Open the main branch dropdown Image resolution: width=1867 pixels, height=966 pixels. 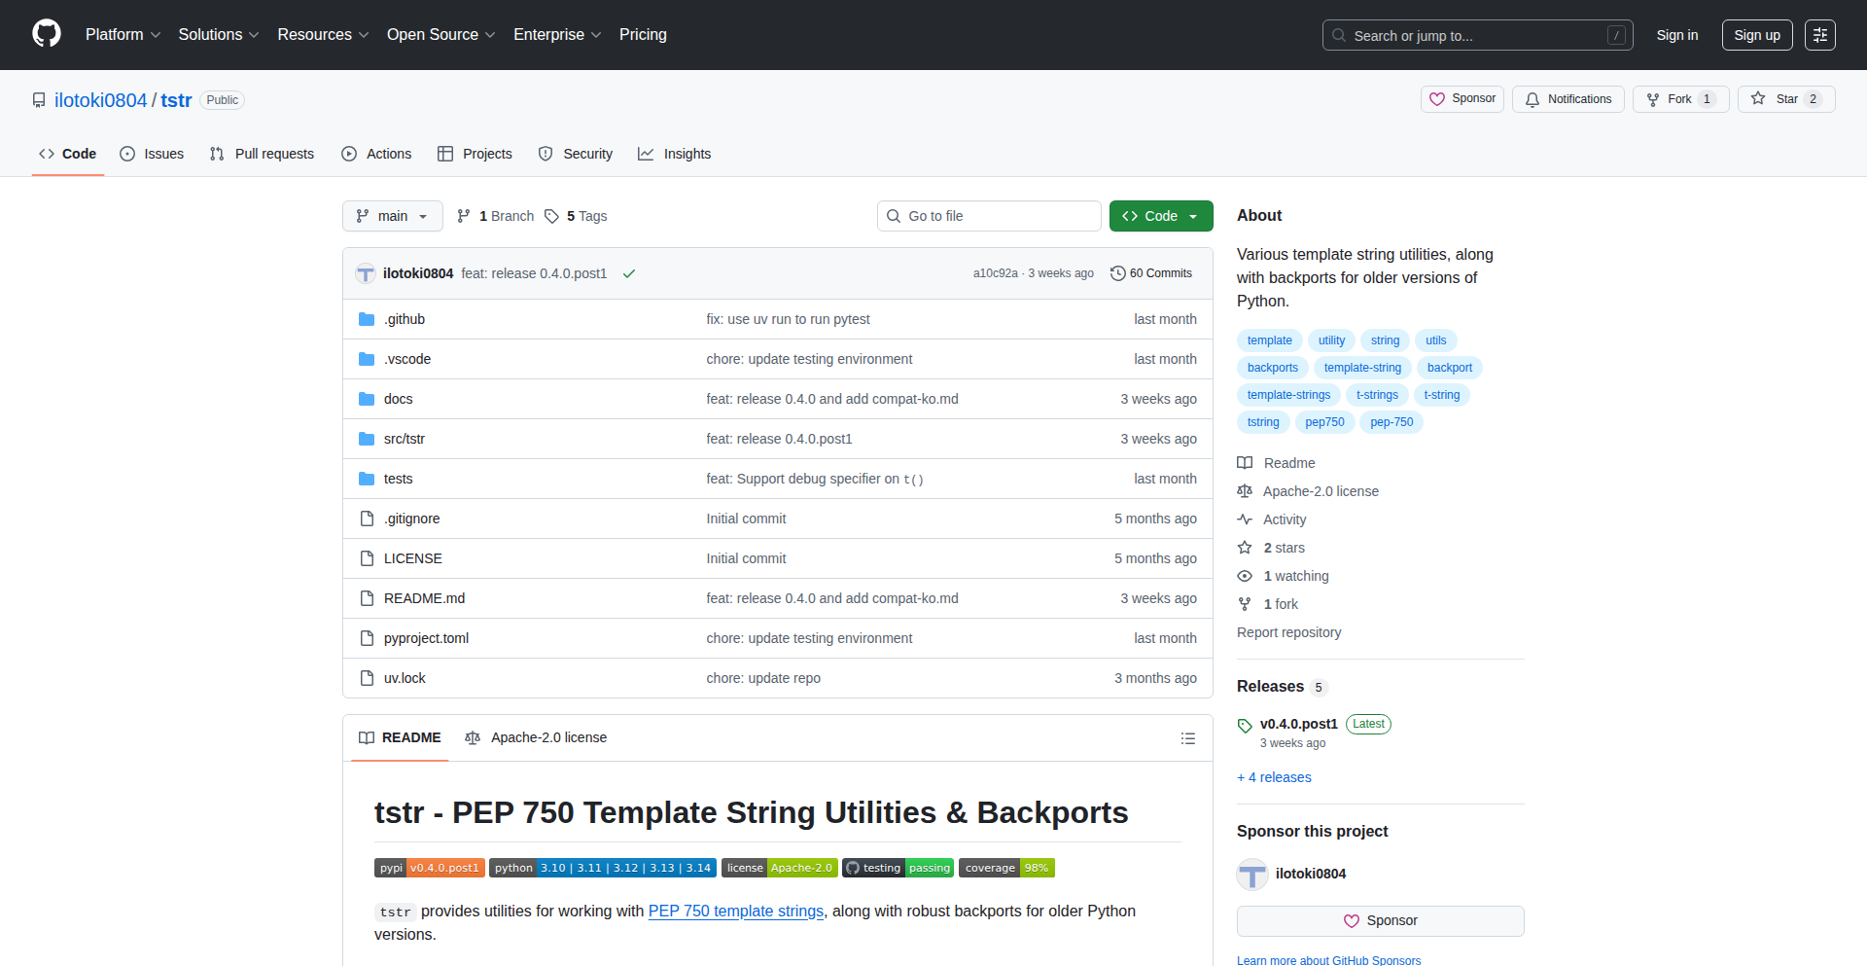pyautogui.click(x=392, y=216)
